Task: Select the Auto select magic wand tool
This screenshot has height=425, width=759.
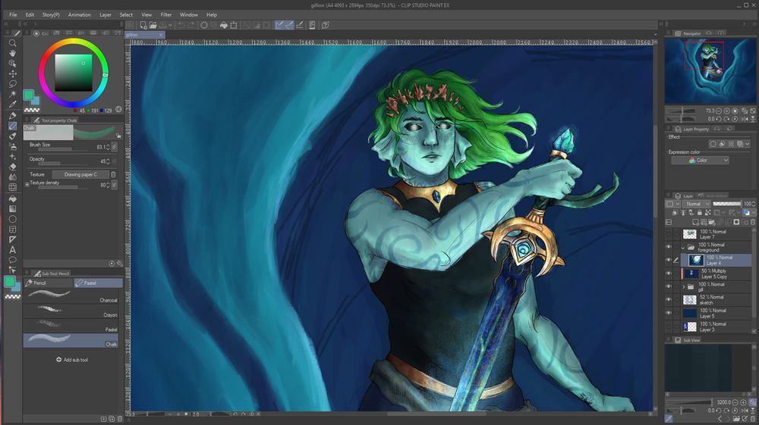Action: click(x=13, y=95)
